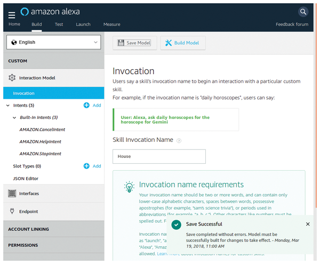Click the Intents (3) label
The image size is (320, 264).
(x=23, y=105)
